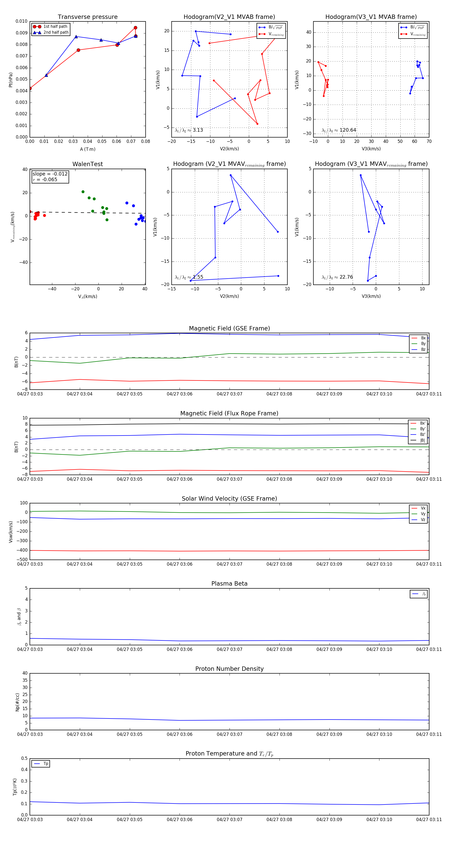Select the Bz' legend entry
Screen dimensions: 459x842
pyautogui.click(x=418, y=435)
